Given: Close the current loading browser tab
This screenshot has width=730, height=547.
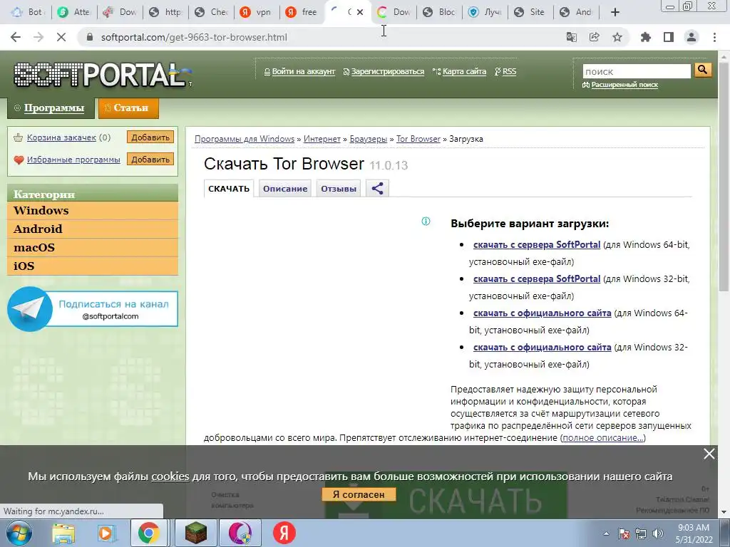Looking at the screenshot, I should (x=360, y=12).
